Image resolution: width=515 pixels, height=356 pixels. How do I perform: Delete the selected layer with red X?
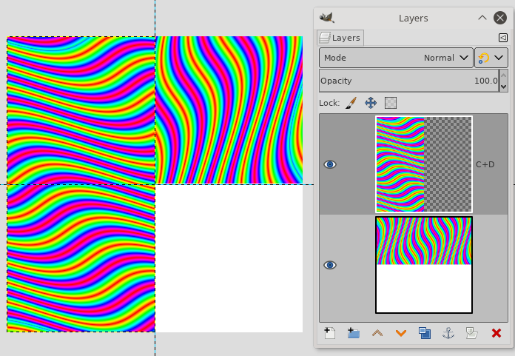[497, 333]
